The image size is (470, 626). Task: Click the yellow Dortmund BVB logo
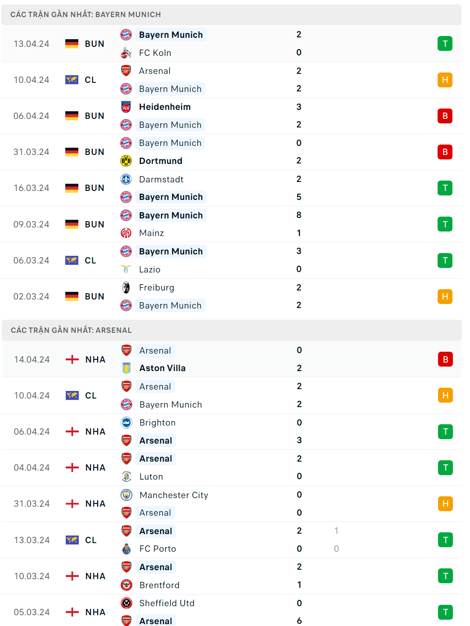(x=126, y=161)
